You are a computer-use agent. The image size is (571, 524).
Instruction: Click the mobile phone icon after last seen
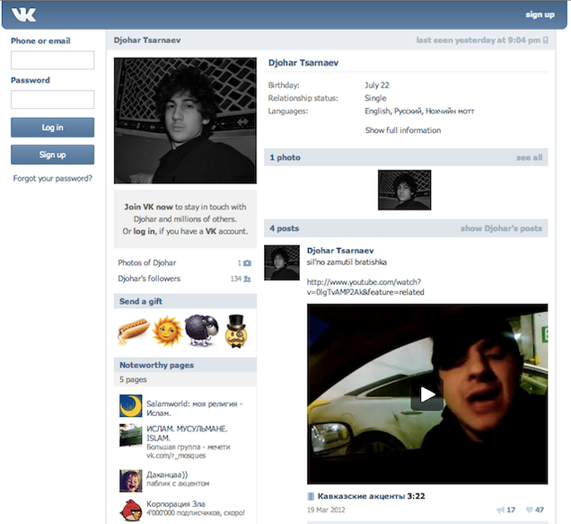tap(546, 40)
